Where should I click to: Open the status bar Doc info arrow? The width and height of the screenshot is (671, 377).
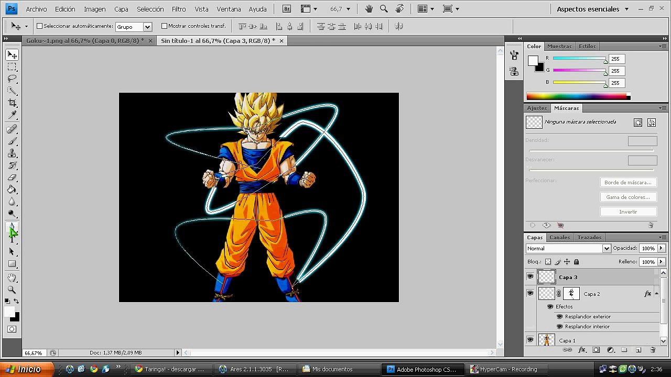[178, 353]
